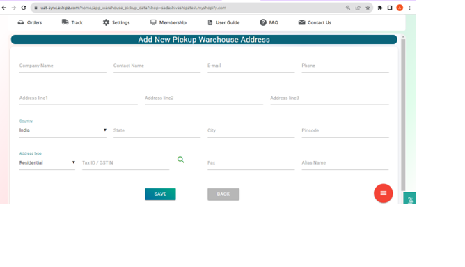Click the browser forward arrow

tap(14, 8)
